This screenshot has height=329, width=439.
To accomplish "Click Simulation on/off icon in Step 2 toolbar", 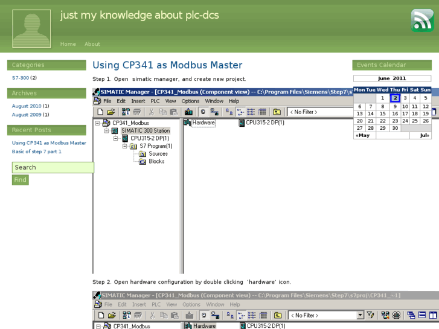I will [x=397, y=315].
